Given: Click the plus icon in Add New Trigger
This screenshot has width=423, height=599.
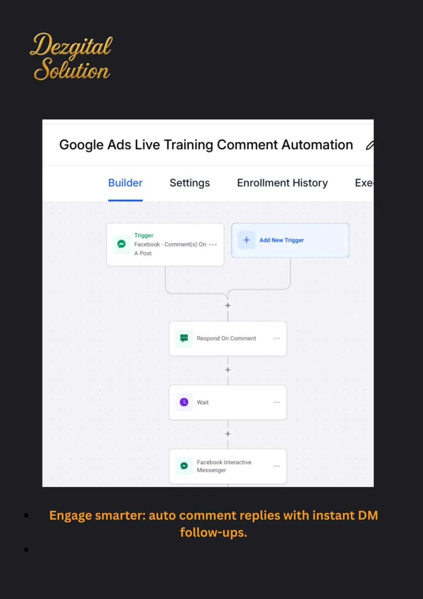Looking at the screenshot, I should 246,240.
